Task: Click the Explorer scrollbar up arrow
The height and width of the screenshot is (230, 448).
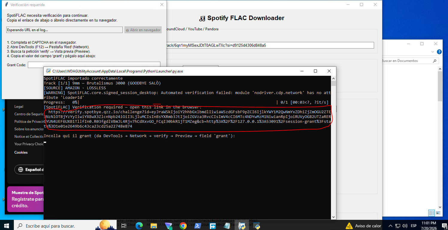Action: [440, 69]
